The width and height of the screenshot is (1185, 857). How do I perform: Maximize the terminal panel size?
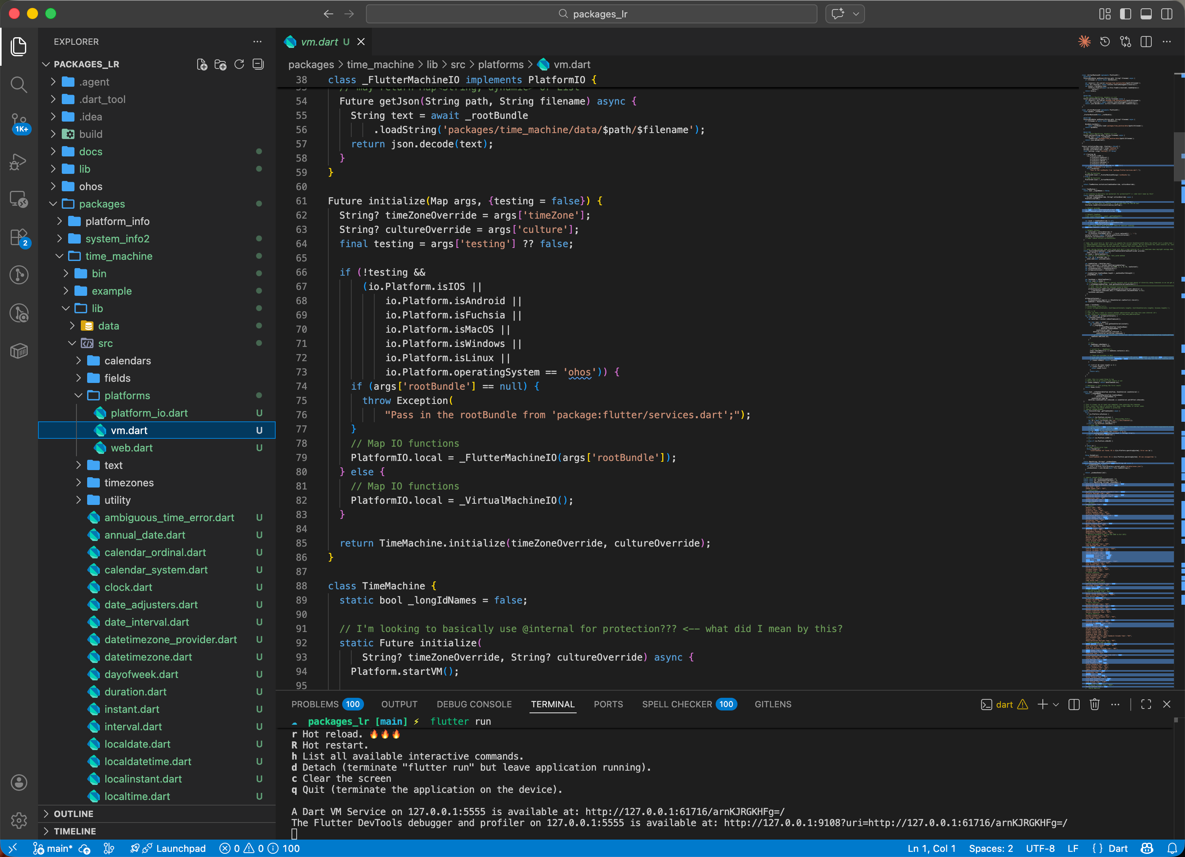point(1146,705)
